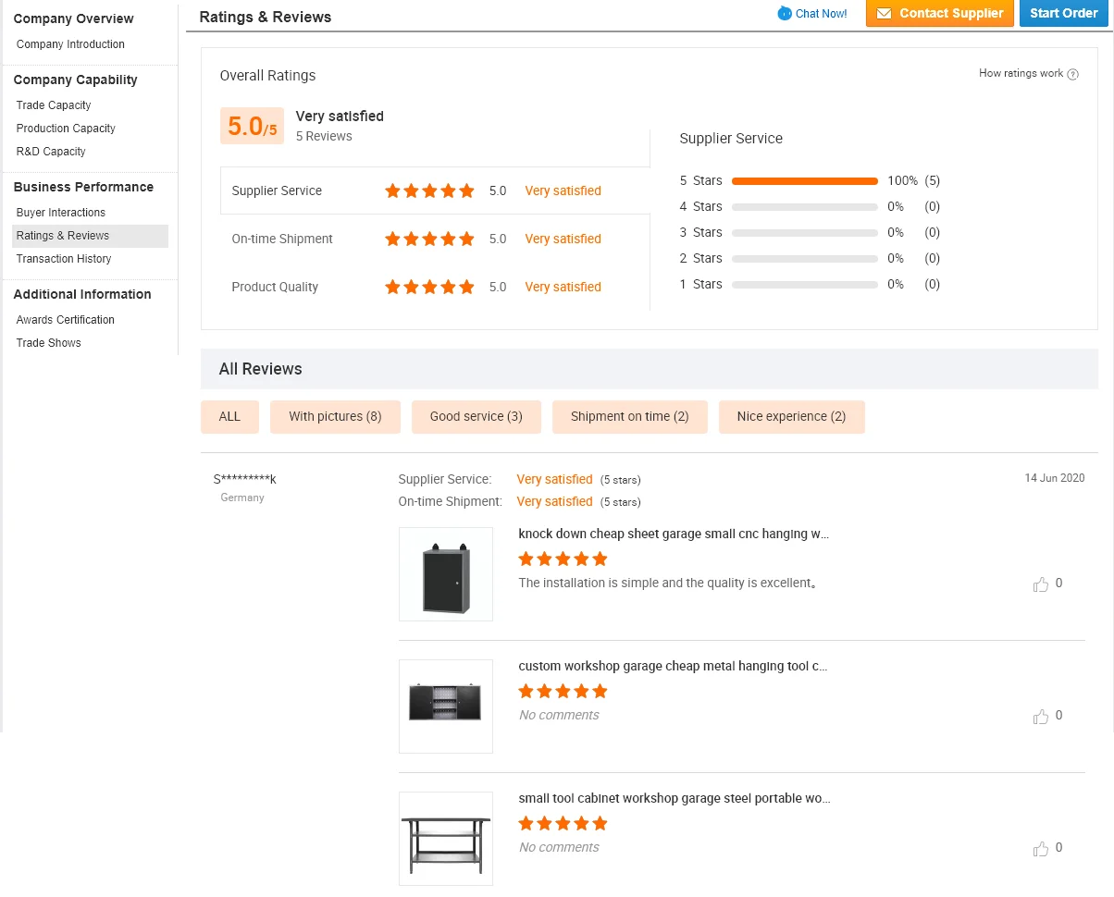The height and width of the screenshot is (897, 1114).
Task: Open custom workshop garage cheap metal product link
Action: 673,666
